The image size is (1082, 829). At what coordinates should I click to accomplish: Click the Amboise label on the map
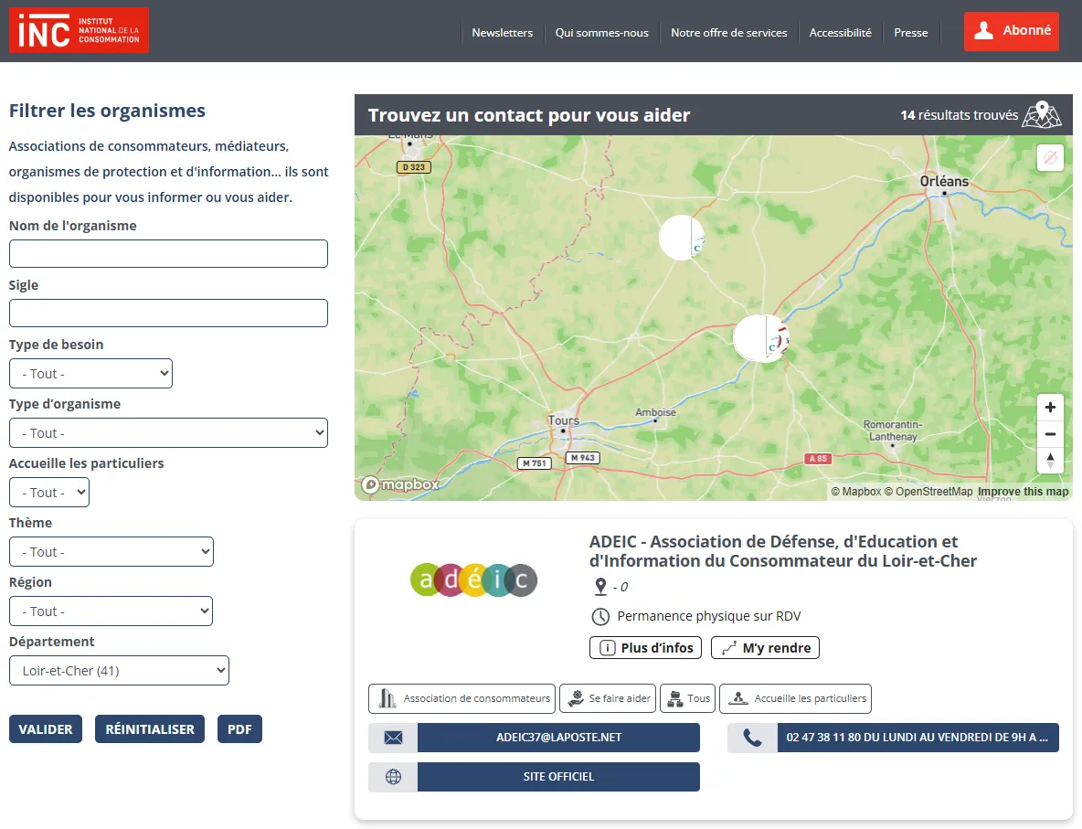click(x=655, y=412)
